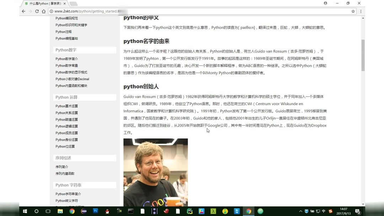Image resolution: width=384 pixels, height=216 pixels.
Task: Open File Explorer from the taskbar
Action: point(60,211)
